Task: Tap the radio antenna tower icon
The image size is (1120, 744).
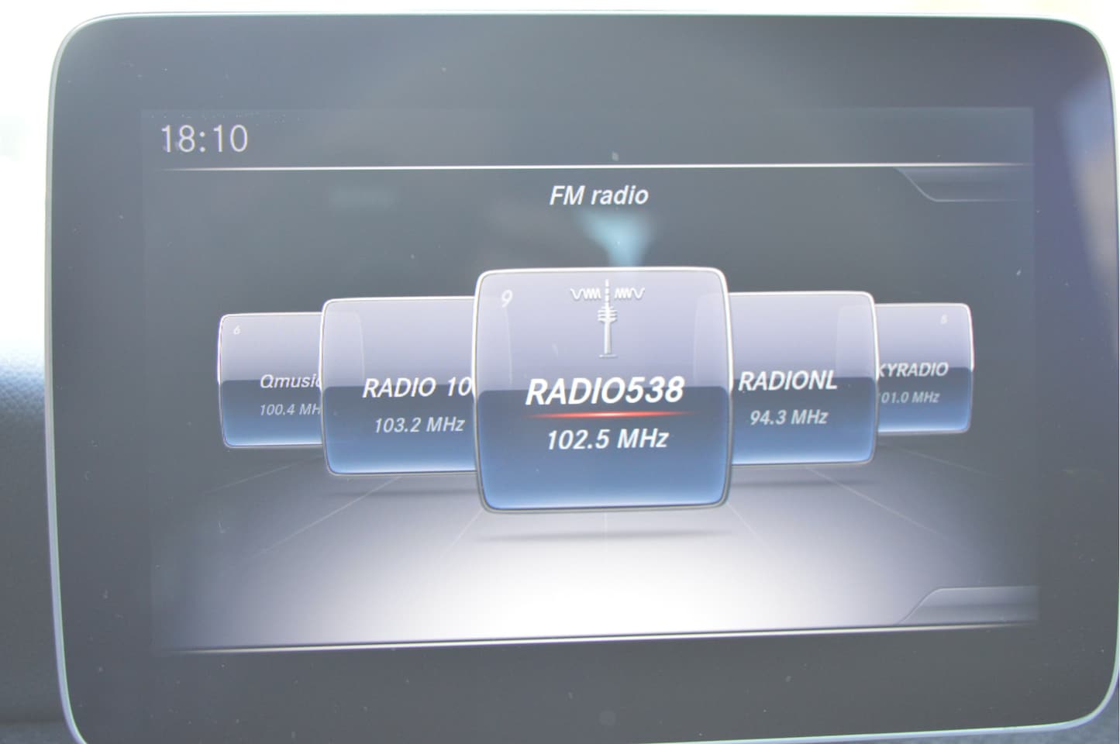Action: click(x=608, y=318)
